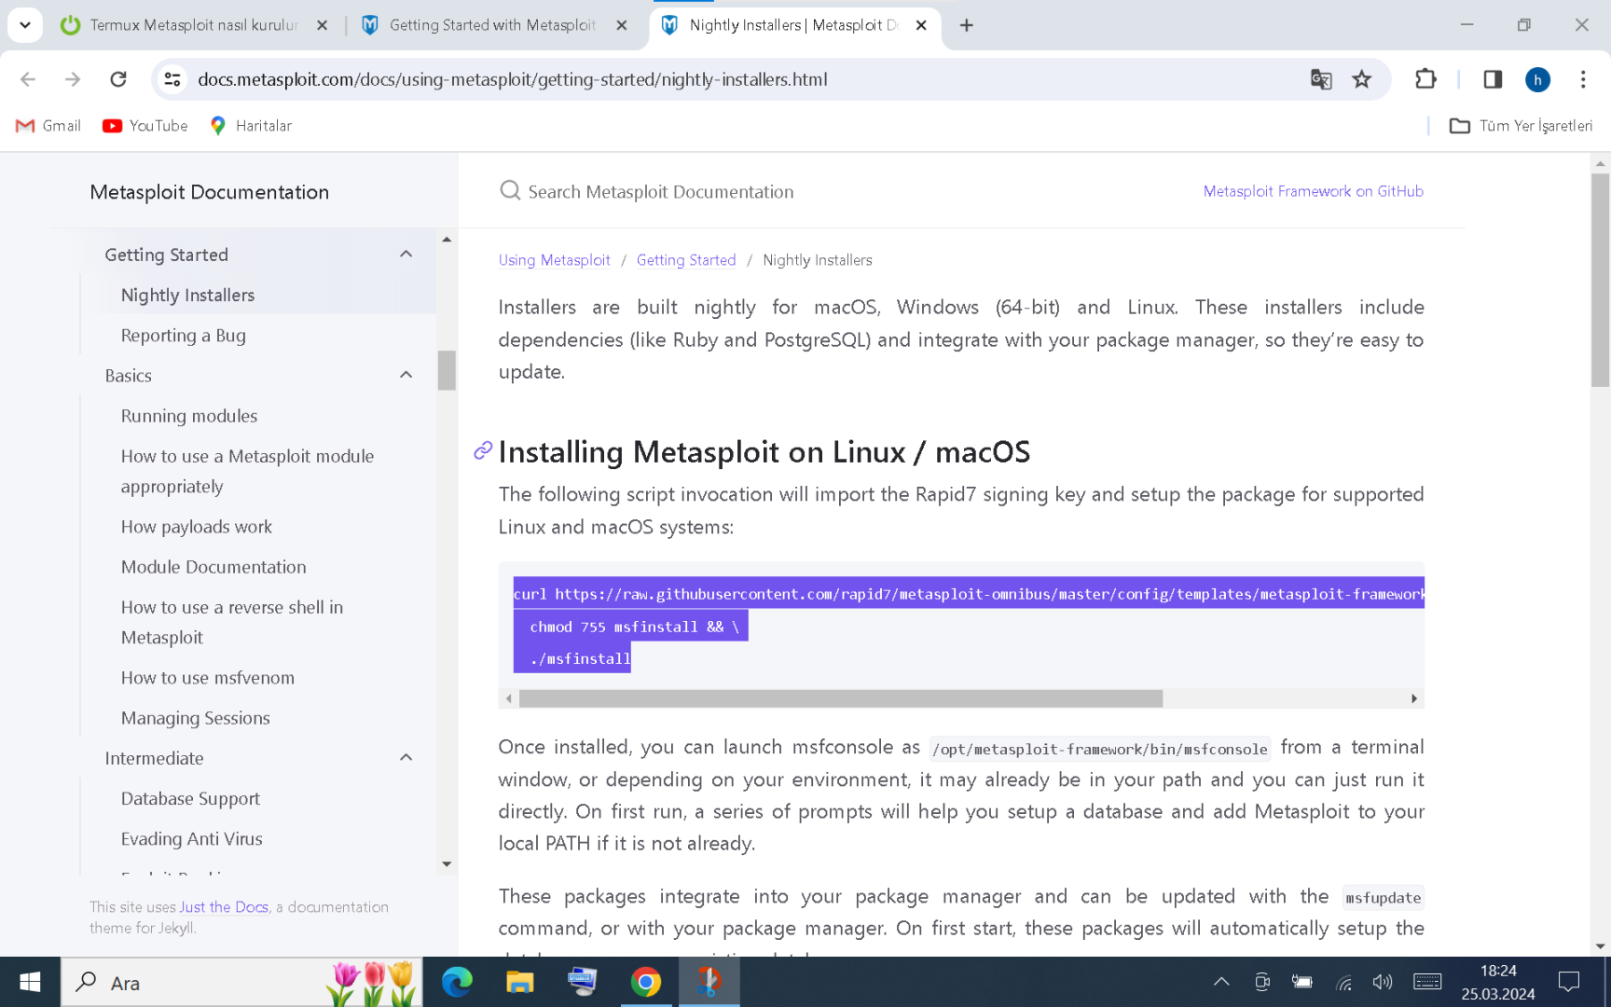The width and height of the screenshot is (1611, 1007).
Task: Open Metasploit Framework on GitHub link
Action: pyautogui.click(x=1313, y=191)
